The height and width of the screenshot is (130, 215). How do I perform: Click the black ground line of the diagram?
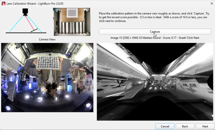coord(26,33)
